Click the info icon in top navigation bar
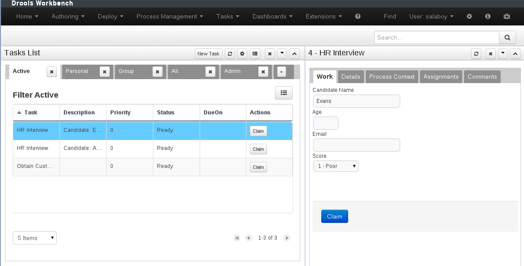 (487, 16)
